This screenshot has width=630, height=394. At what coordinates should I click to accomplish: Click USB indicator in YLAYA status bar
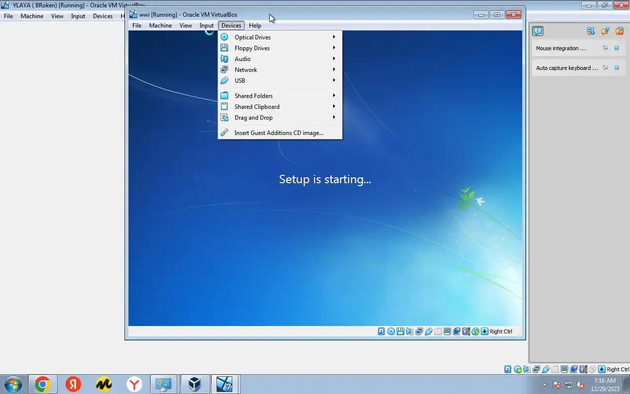click(546, 369)
